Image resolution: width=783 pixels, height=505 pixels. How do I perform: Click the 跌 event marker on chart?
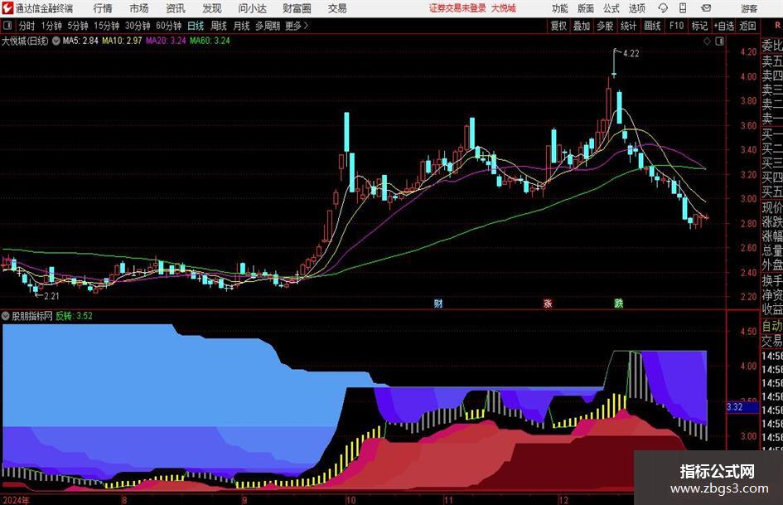pyautogui.click(x=619, y=303)
